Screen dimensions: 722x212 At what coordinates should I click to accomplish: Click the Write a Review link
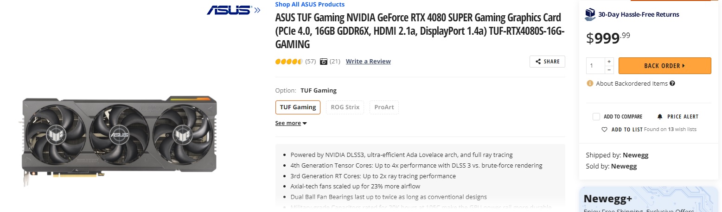[368, 62]
